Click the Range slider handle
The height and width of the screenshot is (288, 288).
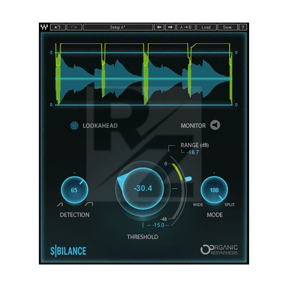[x=189, y=179]
